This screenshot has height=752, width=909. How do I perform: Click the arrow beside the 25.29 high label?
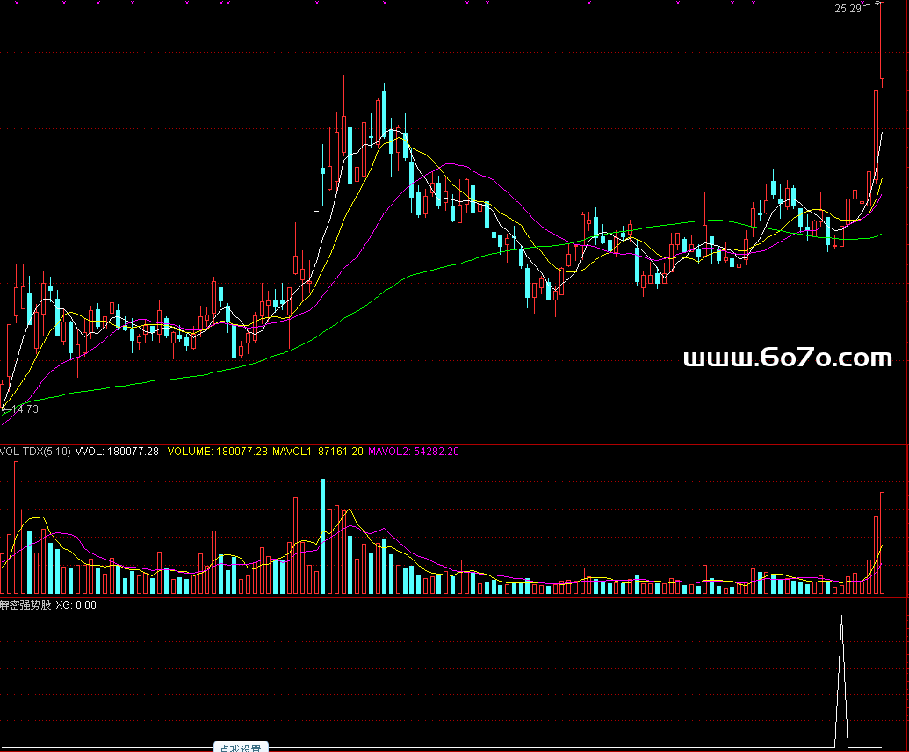pyautogui.click(x=871, y=7)
